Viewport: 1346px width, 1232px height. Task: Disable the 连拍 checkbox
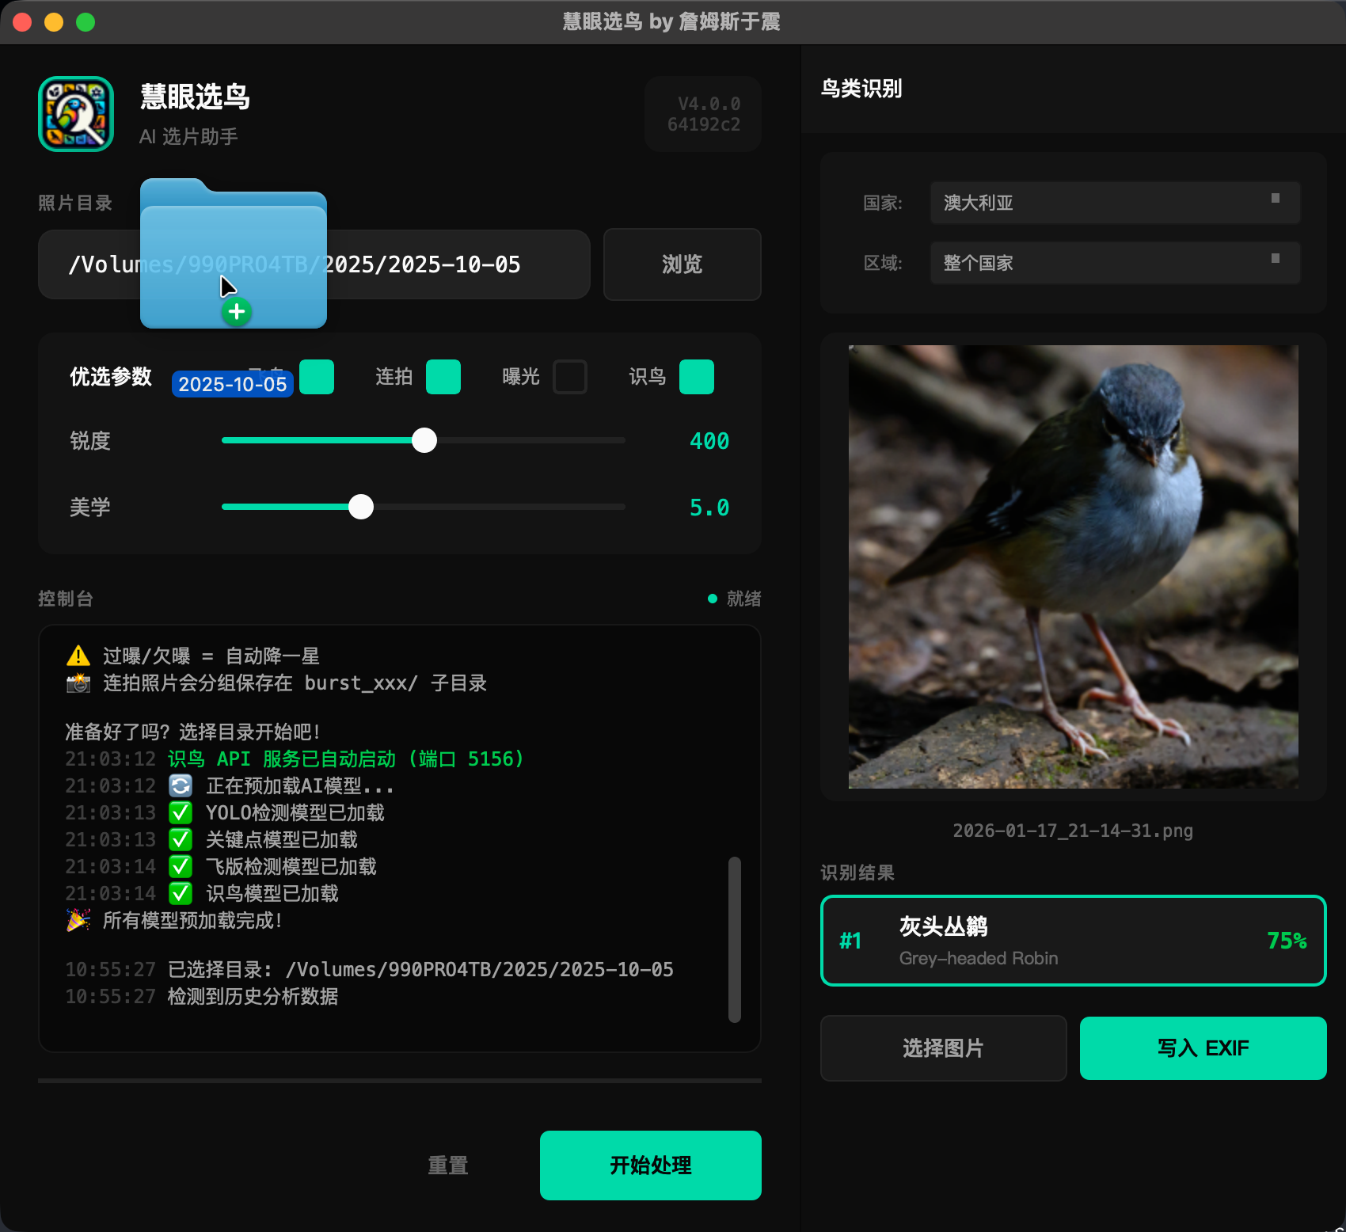[x=443, y=377]
